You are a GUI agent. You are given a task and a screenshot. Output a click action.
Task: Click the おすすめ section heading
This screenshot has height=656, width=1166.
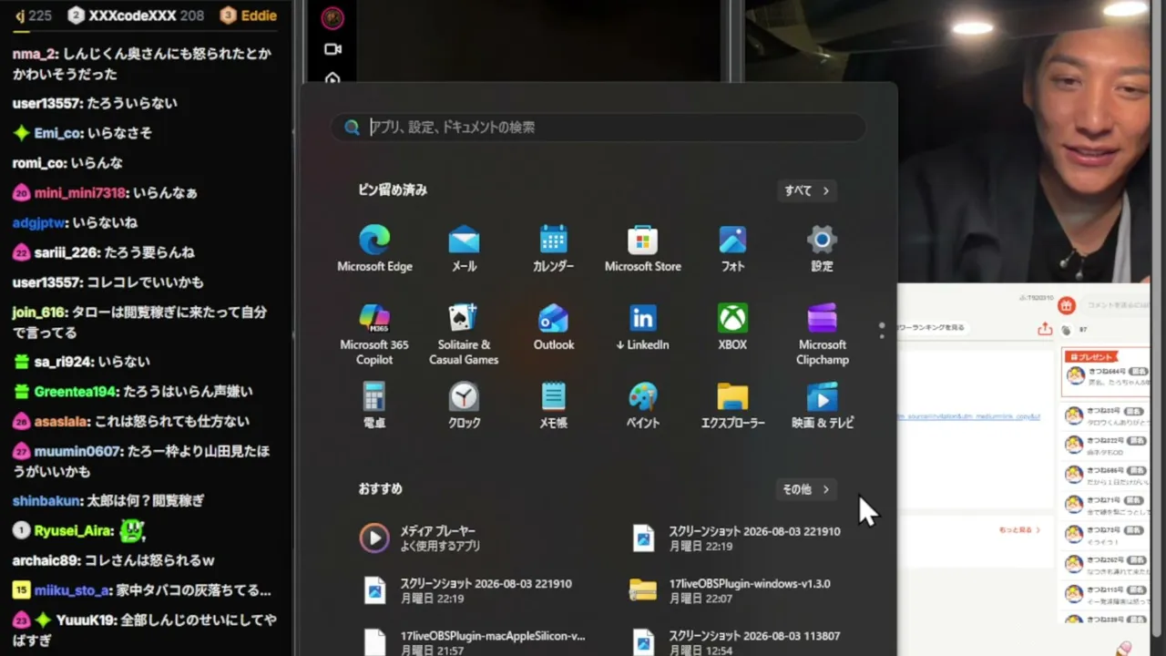(380, 489)
